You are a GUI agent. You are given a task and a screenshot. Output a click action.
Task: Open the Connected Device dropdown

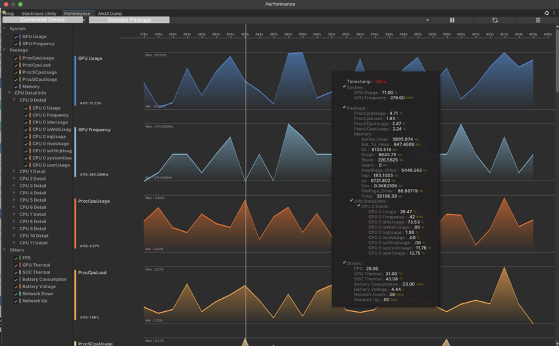[x=44, y=20]
